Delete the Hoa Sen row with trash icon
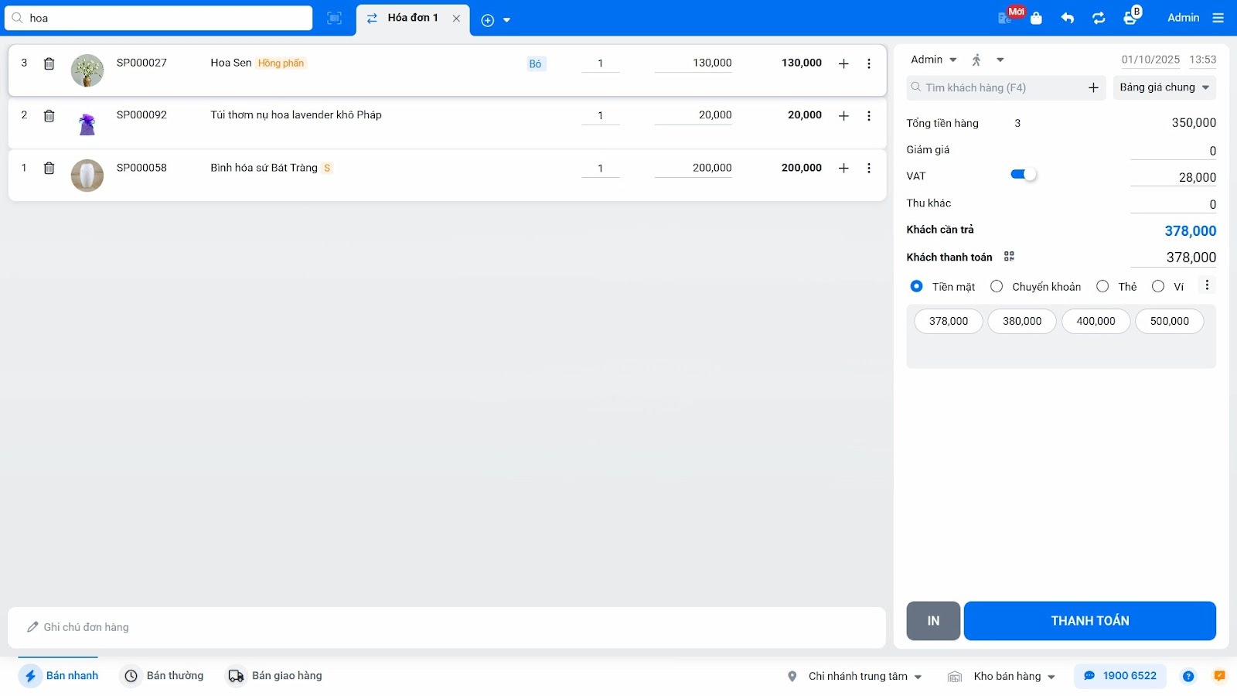 49,63
